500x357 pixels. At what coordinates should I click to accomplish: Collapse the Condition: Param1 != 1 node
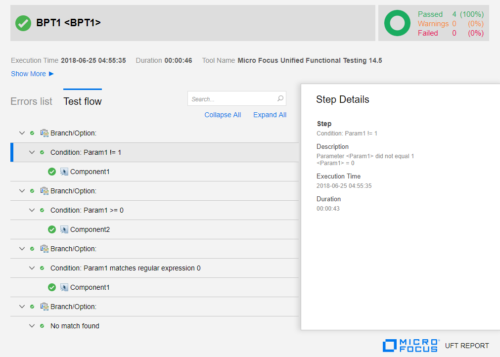coord(32,152)
